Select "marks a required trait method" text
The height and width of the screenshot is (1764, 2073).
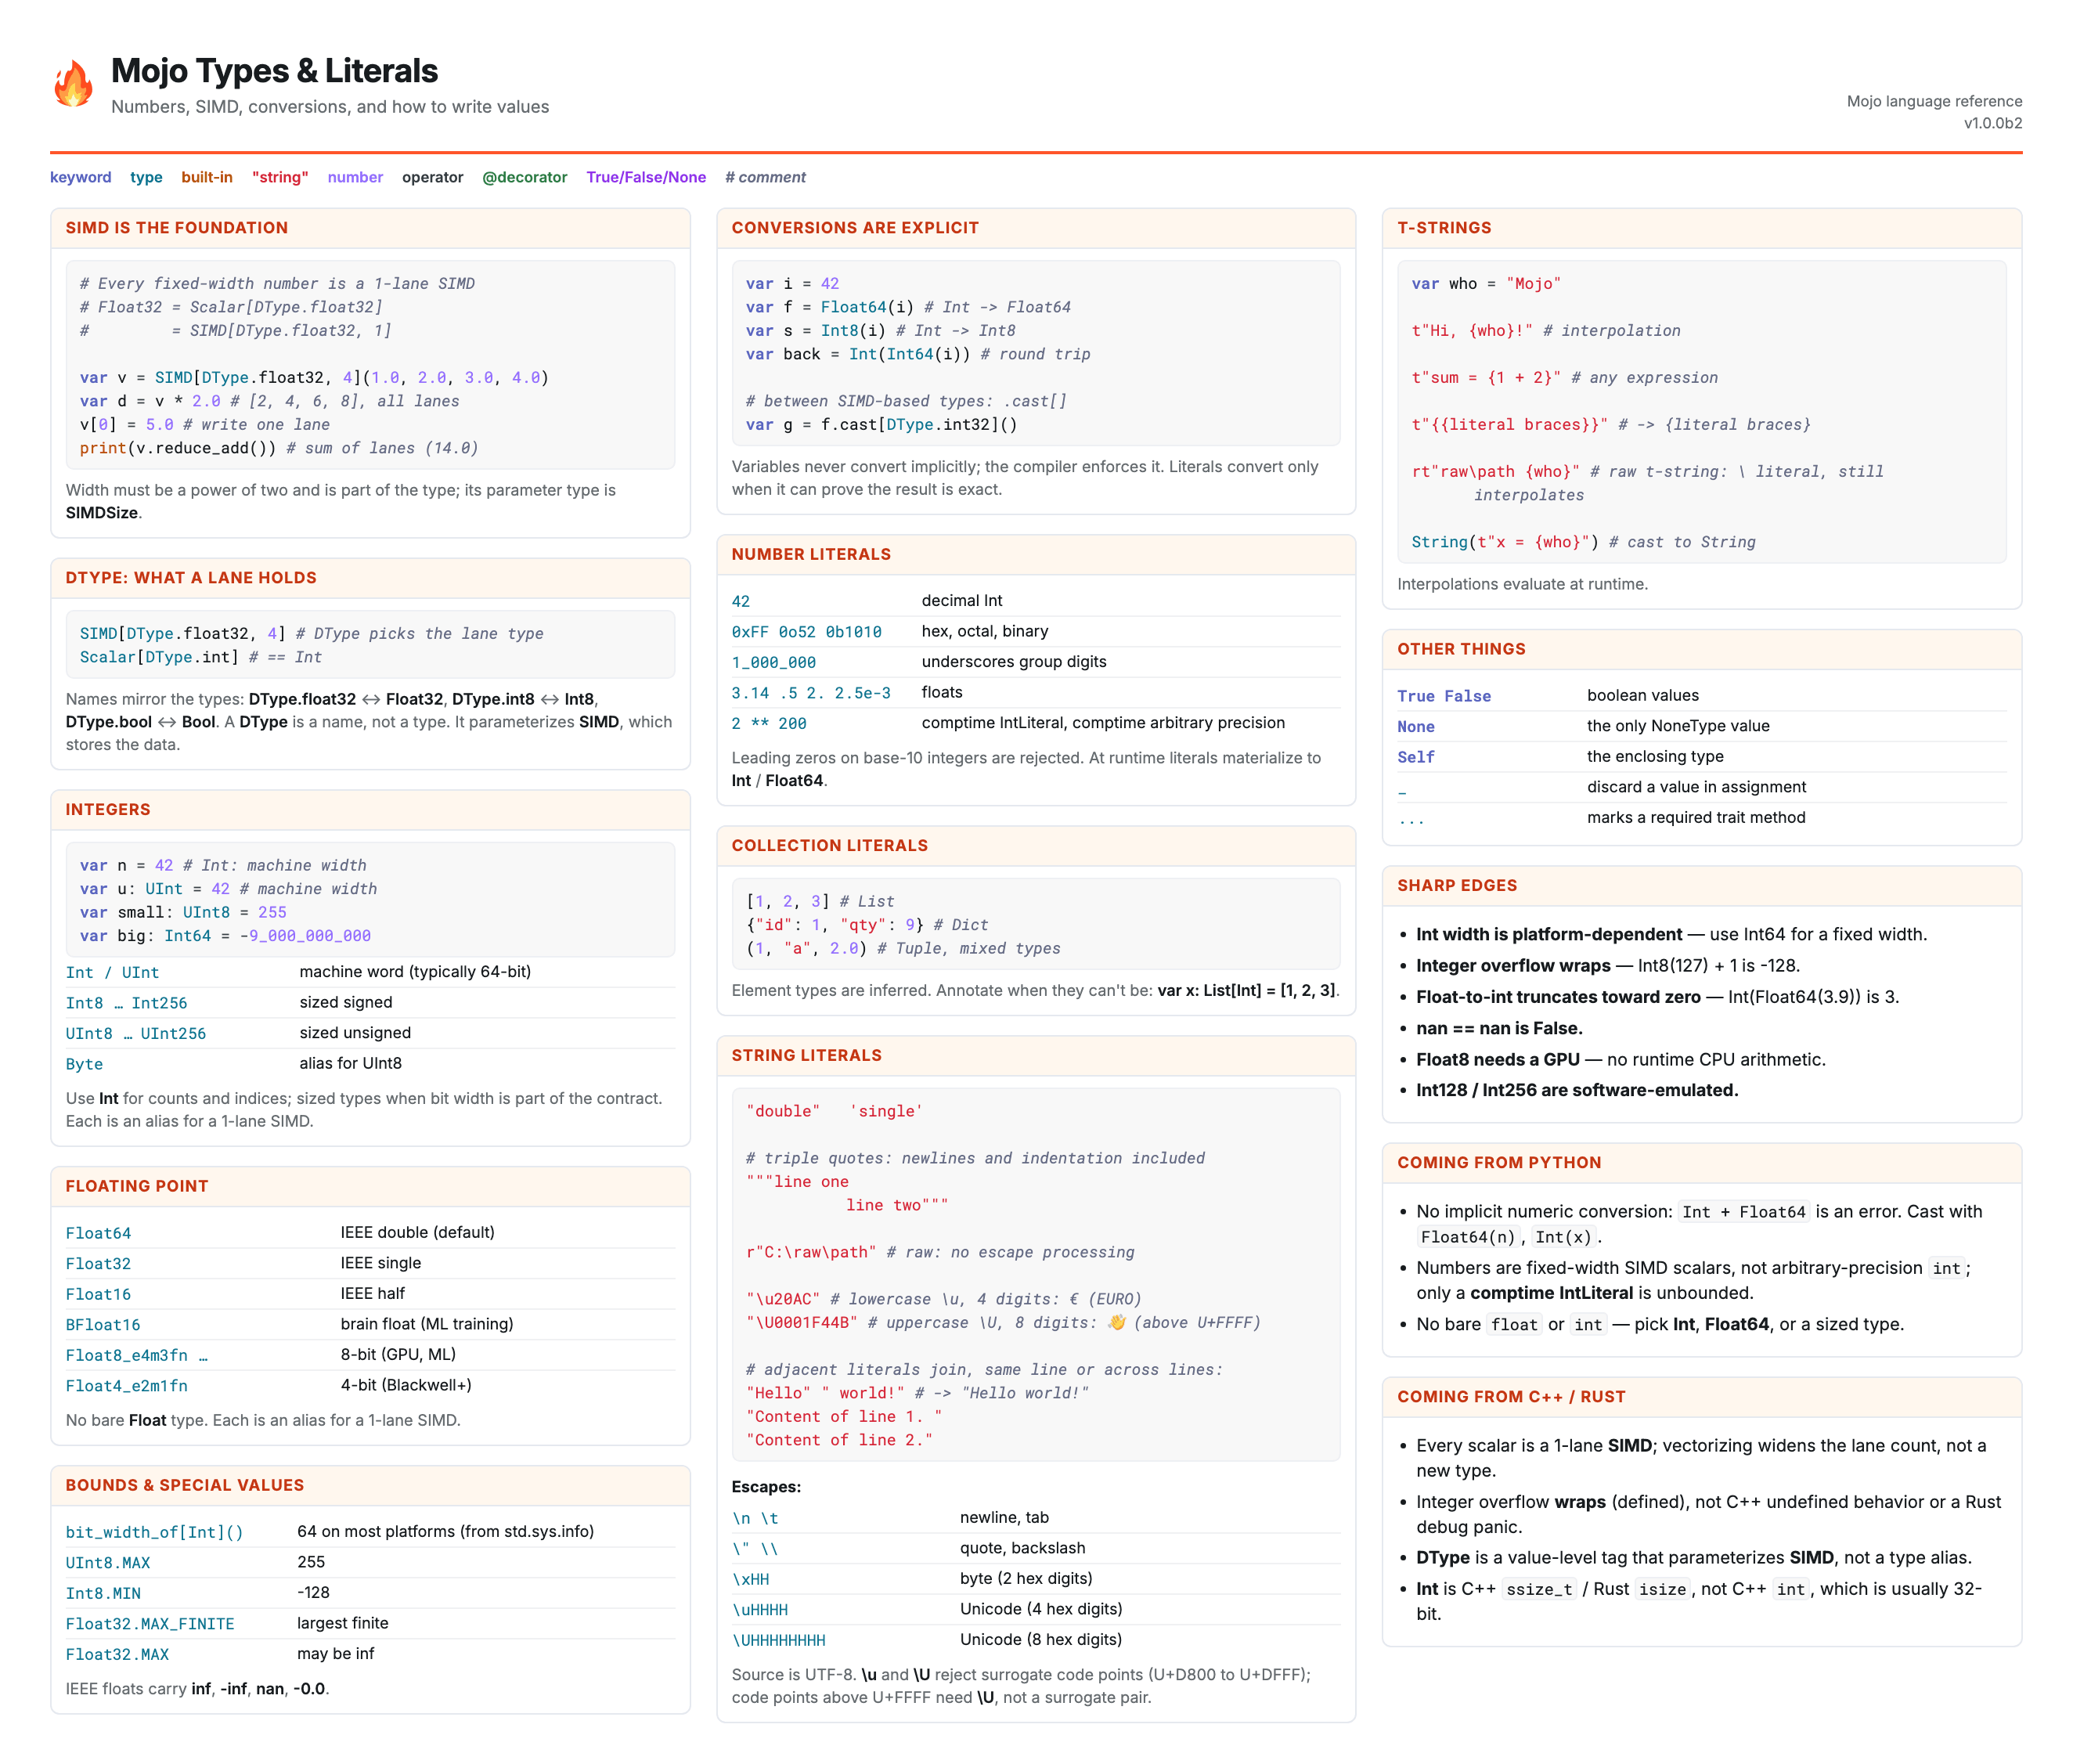point(1696,817)
